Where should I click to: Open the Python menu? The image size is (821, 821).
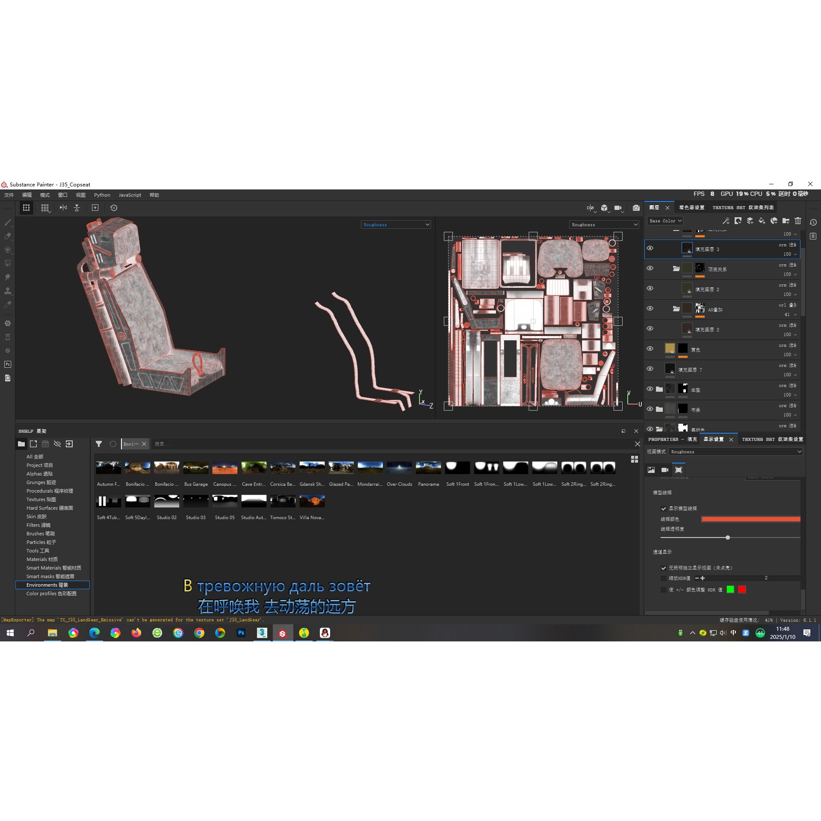coord(102,195)
